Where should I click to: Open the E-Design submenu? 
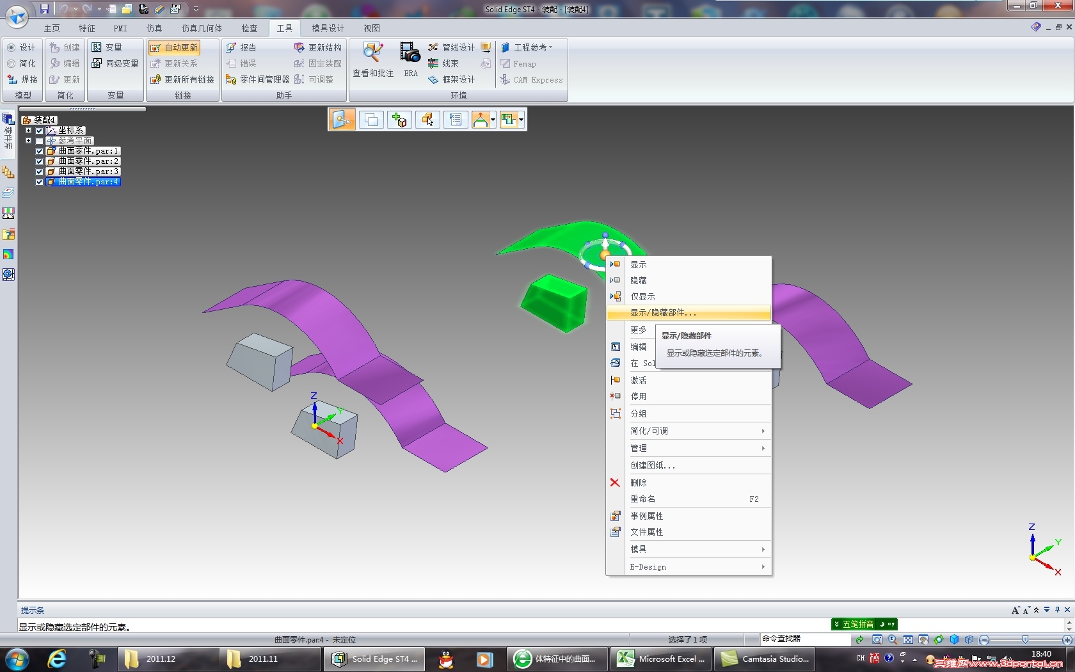click(x=689, y=567)
